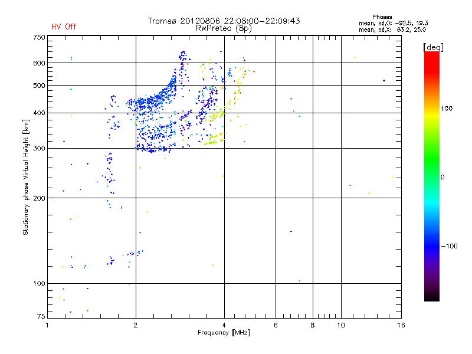Select the 'mean, sd,O: -92.5, 19.3' line
The width and height of the screenshot is (472, 354).
tap(393, 23)
